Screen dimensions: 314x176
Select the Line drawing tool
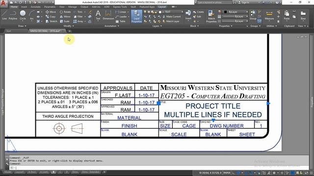[4, 15]
